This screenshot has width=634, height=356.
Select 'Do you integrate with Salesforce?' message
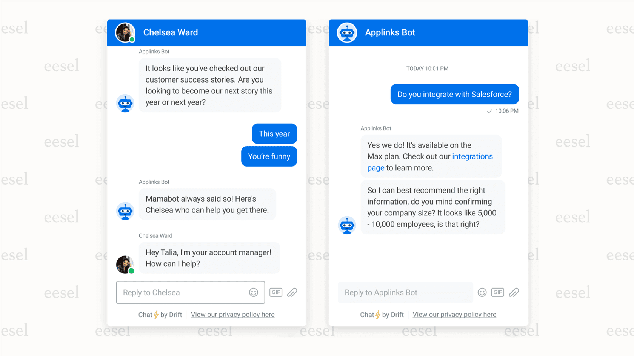[x=454, y=94]
